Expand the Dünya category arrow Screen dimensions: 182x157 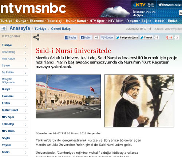25,89
